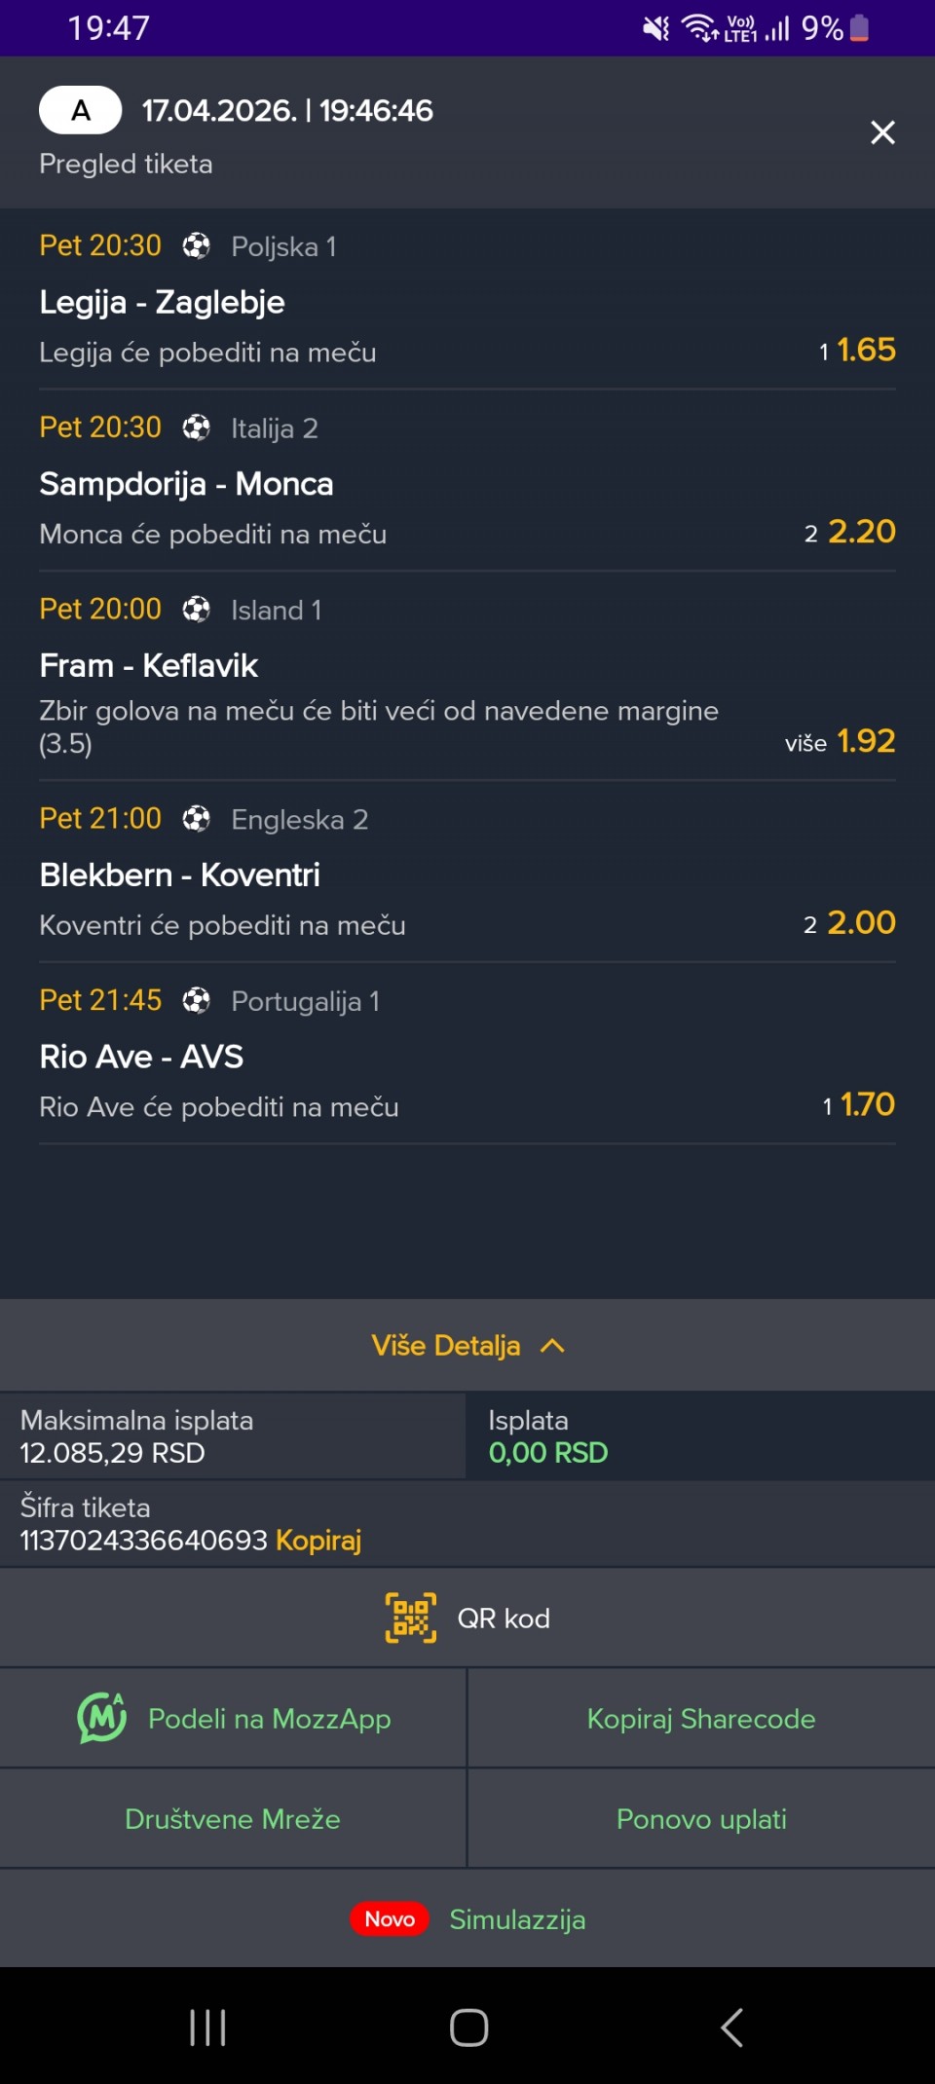The image size is (935, 2084).
Task: Tap Ponovo uplati to replay ticket
Action: (701, 1819)
